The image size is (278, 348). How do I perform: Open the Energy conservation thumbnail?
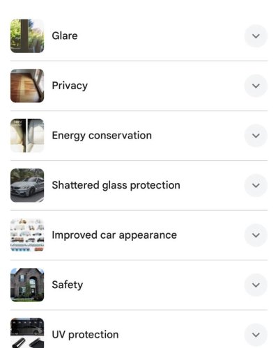[x=27, y=136]
